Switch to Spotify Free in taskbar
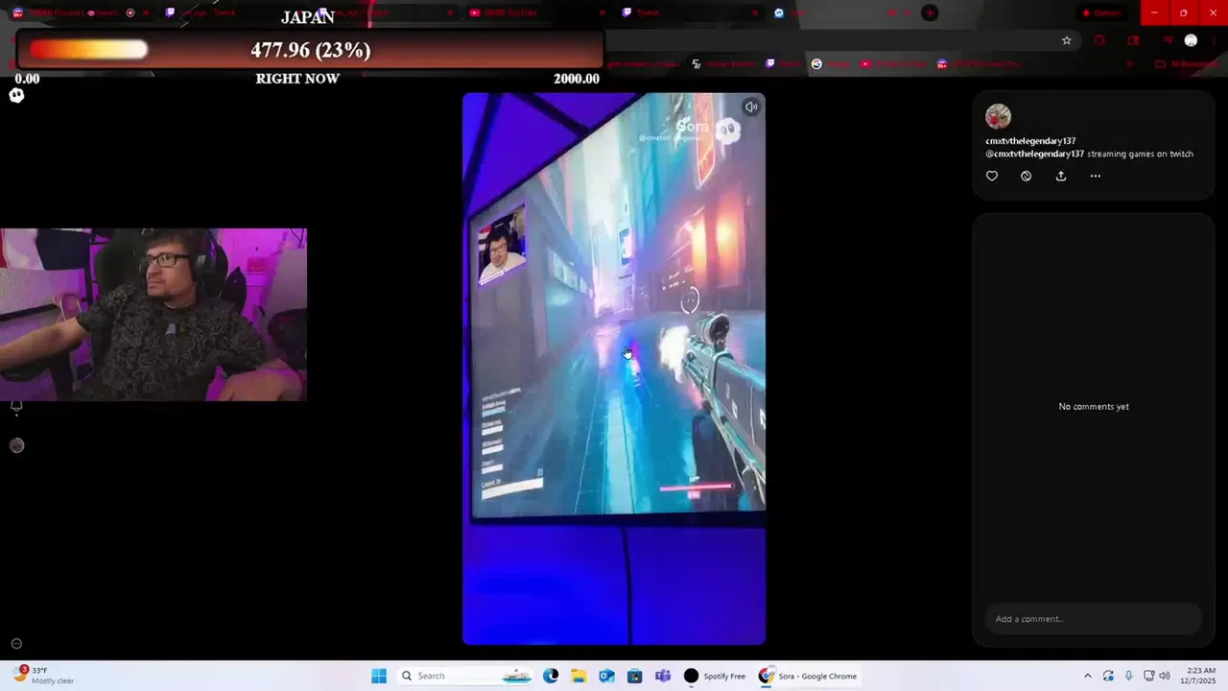 pos(715,676)
